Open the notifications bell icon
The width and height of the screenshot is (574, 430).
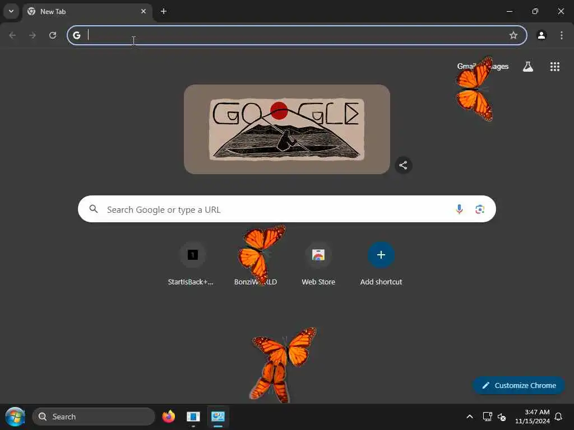558,417
